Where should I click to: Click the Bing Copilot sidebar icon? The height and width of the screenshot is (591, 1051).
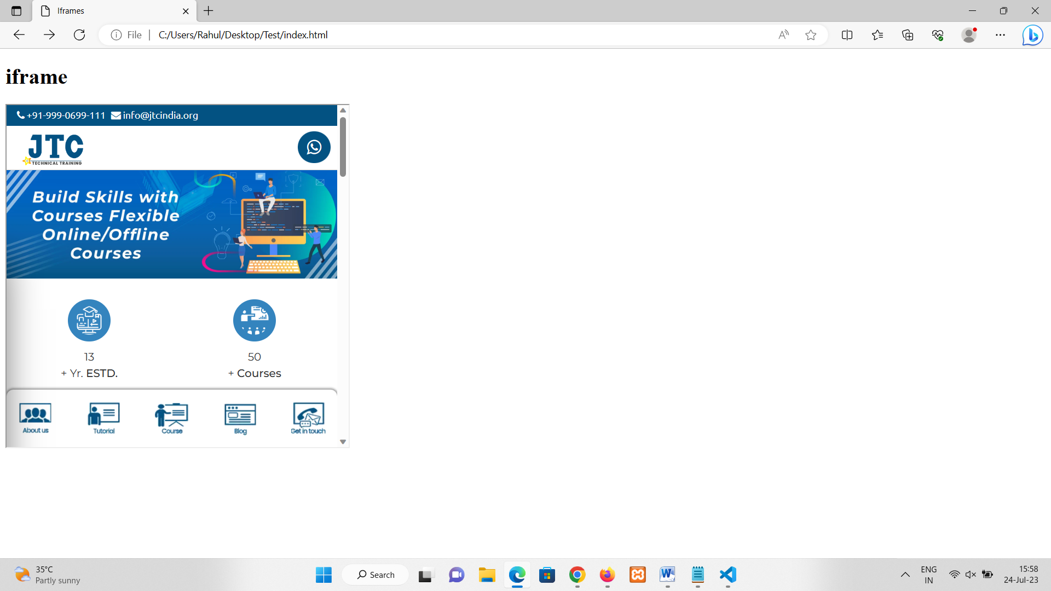pos(1032,35)
